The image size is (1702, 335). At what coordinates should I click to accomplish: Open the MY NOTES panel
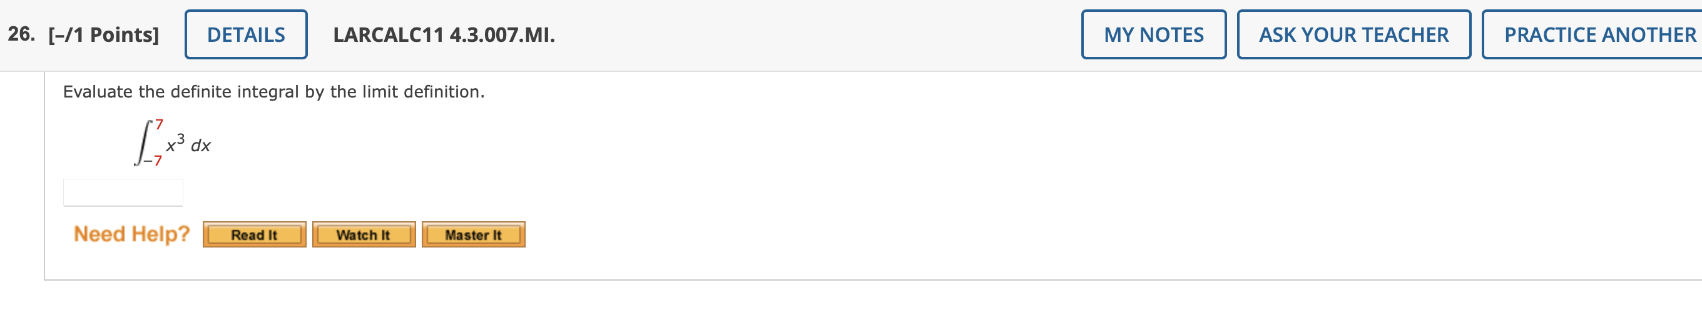[1154, 34]
